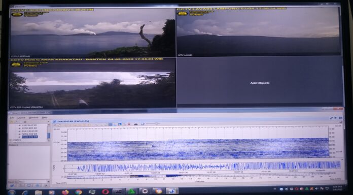Open Internet Explorer from the taskbar
Screen dimensions: 353x195
coord(25,192)
